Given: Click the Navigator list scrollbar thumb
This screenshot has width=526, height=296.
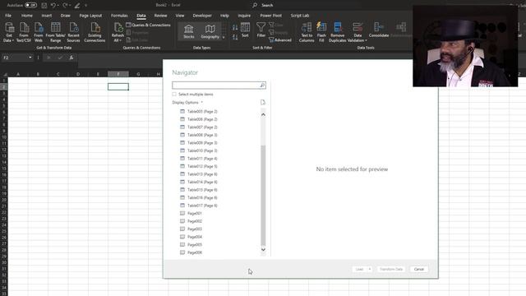Looking at the screenshot, I should 263,196.
